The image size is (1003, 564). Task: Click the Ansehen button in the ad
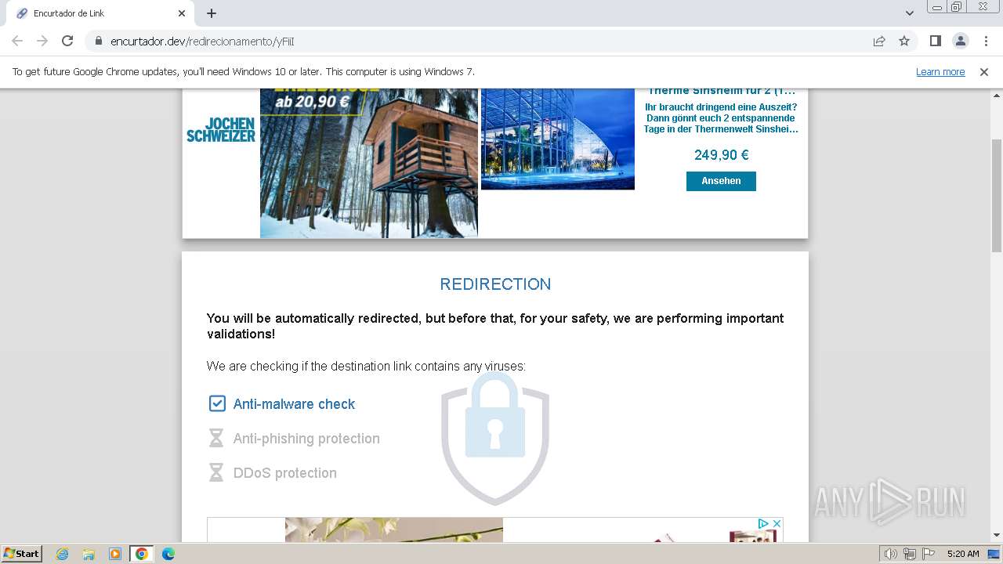pyautogui.click(x=721, y=181)
